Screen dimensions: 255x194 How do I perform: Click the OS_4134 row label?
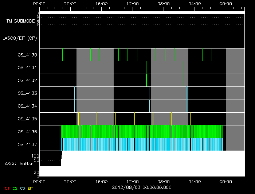(x=27, y=106)
